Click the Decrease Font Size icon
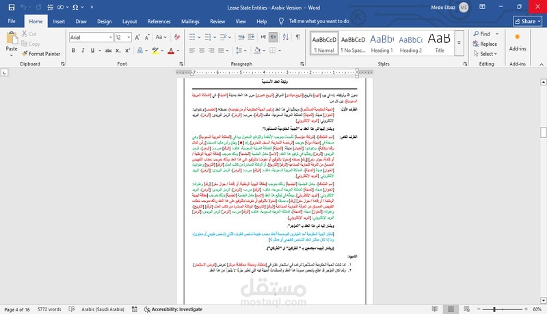Image resolution: width=547 pixels, height=314 pixels. (x=147, y=38)
